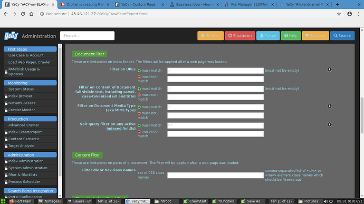364x204 pixels.
Task: Open Index Administration
Action: click(x=26, y=161)
